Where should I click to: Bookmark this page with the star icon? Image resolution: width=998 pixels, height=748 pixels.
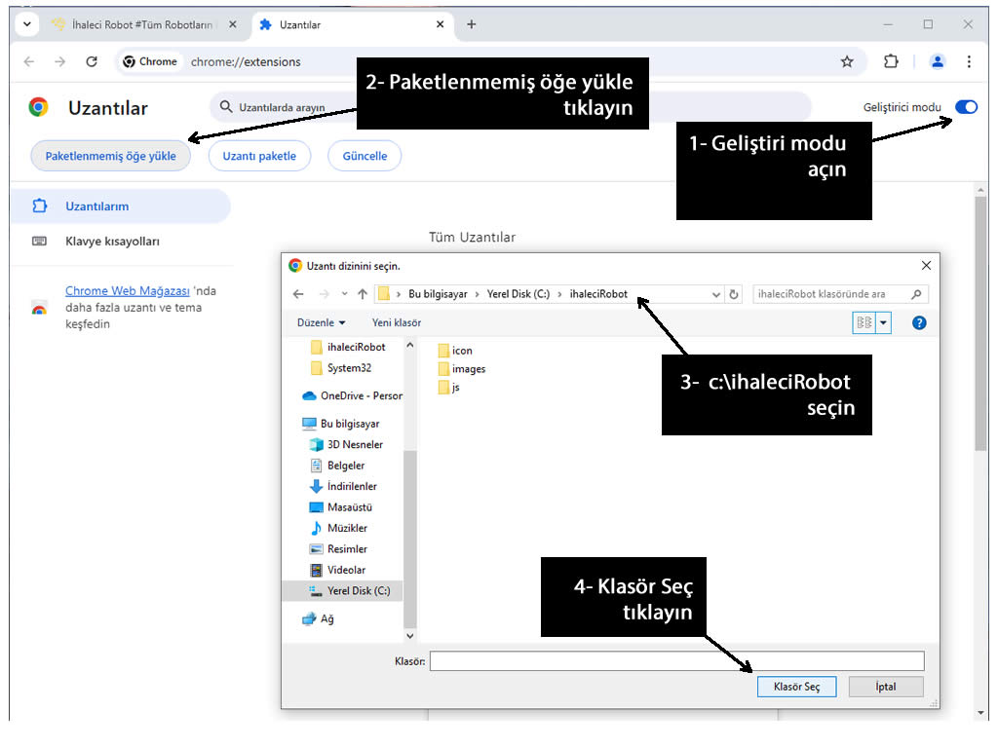[x=847, y=61]
